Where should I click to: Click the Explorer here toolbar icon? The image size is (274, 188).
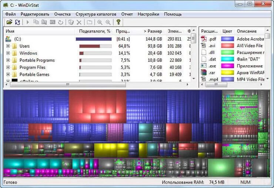tap(44, 22)
